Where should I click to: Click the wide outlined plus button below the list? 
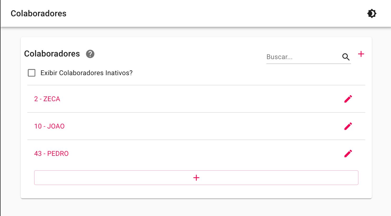196,178
